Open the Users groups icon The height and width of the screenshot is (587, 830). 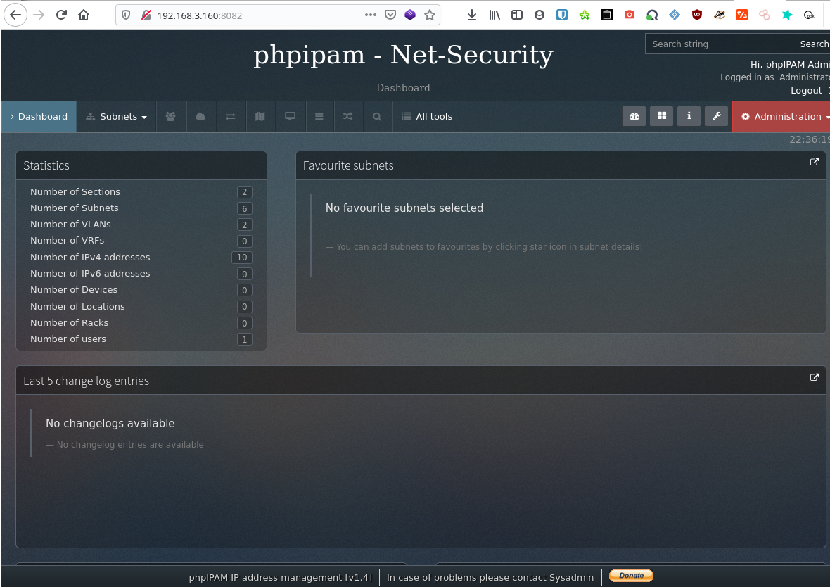[x=171, y=116]
